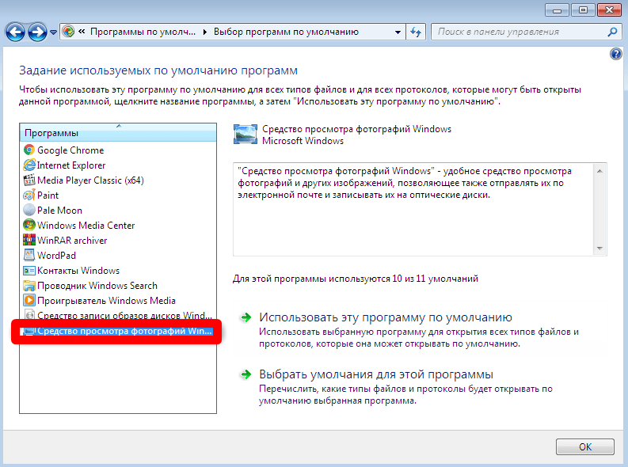Image resolution: width=628 pixels, height=467 pixels.
Task: Select 'Проводник Windows Search' icon
Action: point(29,285)
